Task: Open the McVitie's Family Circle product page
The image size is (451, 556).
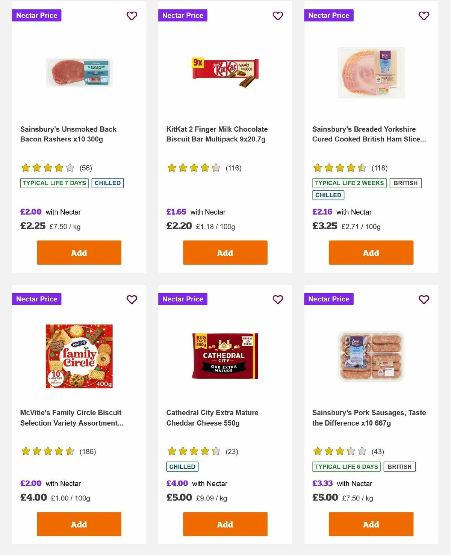Action: pyautogui.click(x=71, y=417)
